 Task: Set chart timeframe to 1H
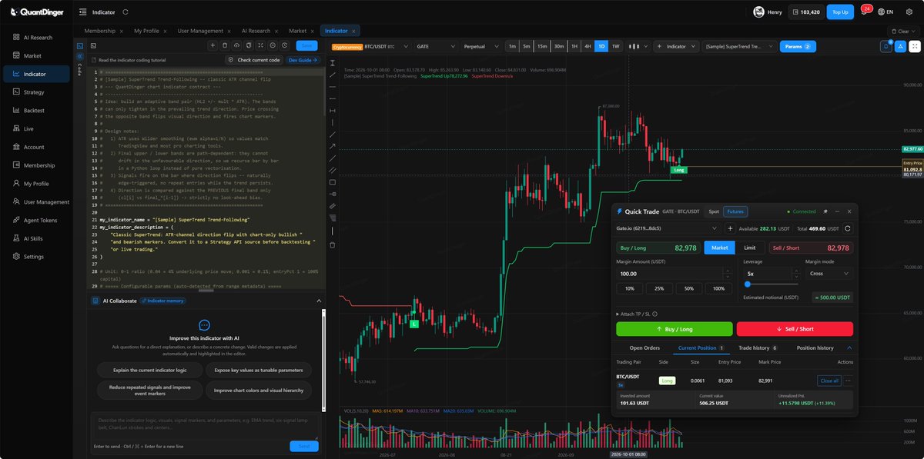pyautogui.click(x=574, y=46)
